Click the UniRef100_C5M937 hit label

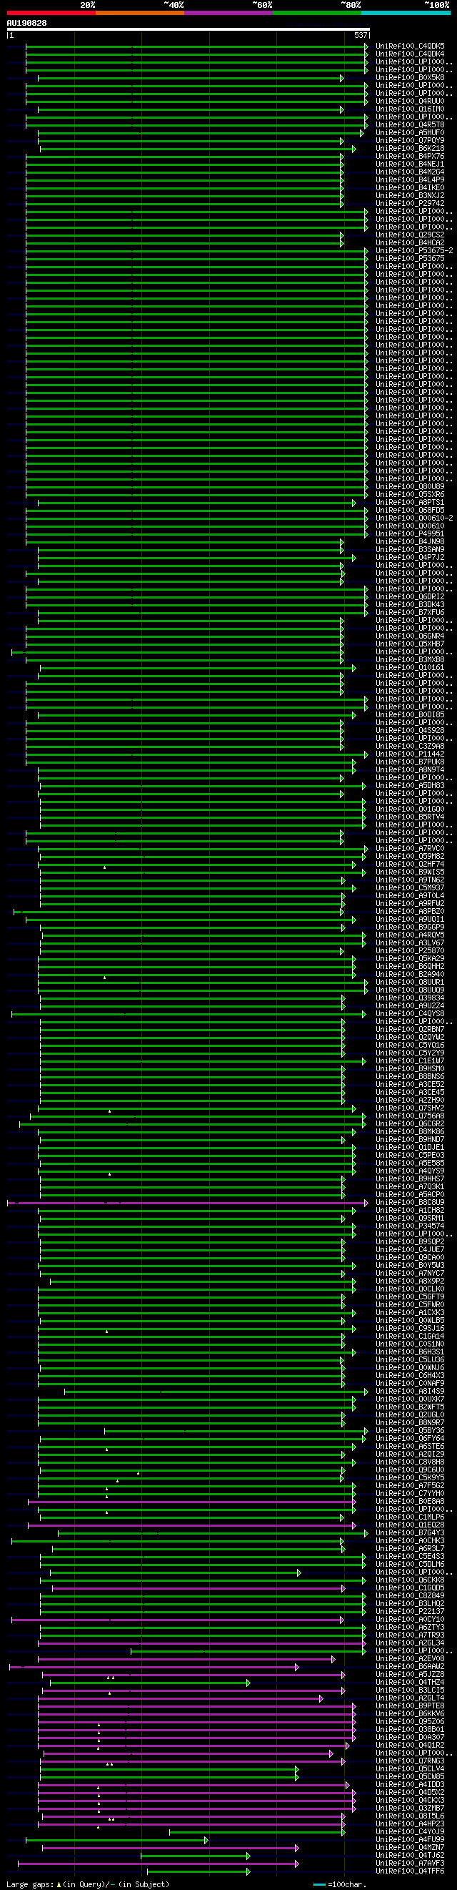(410, 887)
